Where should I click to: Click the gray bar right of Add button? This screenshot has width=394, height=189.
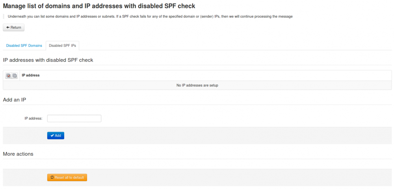point(229,136)
